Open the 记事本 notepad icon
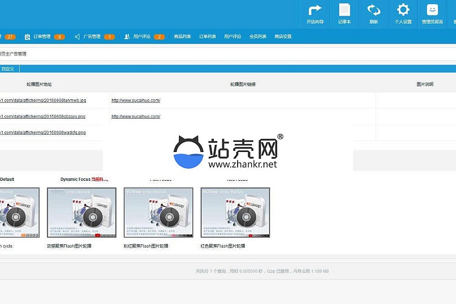Screen dimensions: 456x304 click(345, 10)
